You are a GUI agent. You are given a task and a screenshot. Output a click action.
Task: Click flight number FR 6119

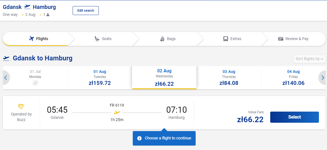(117, 105)
